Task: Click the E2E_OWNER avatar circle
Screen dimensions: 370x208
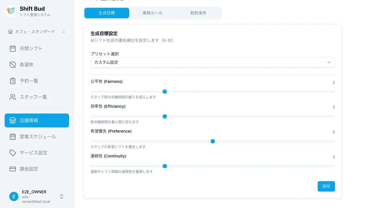Action: coord(14,196)
